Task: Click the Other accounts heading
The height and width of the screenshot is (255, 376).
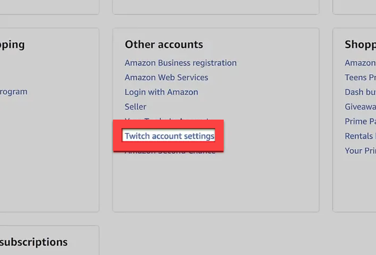Action: pos(163,44)
